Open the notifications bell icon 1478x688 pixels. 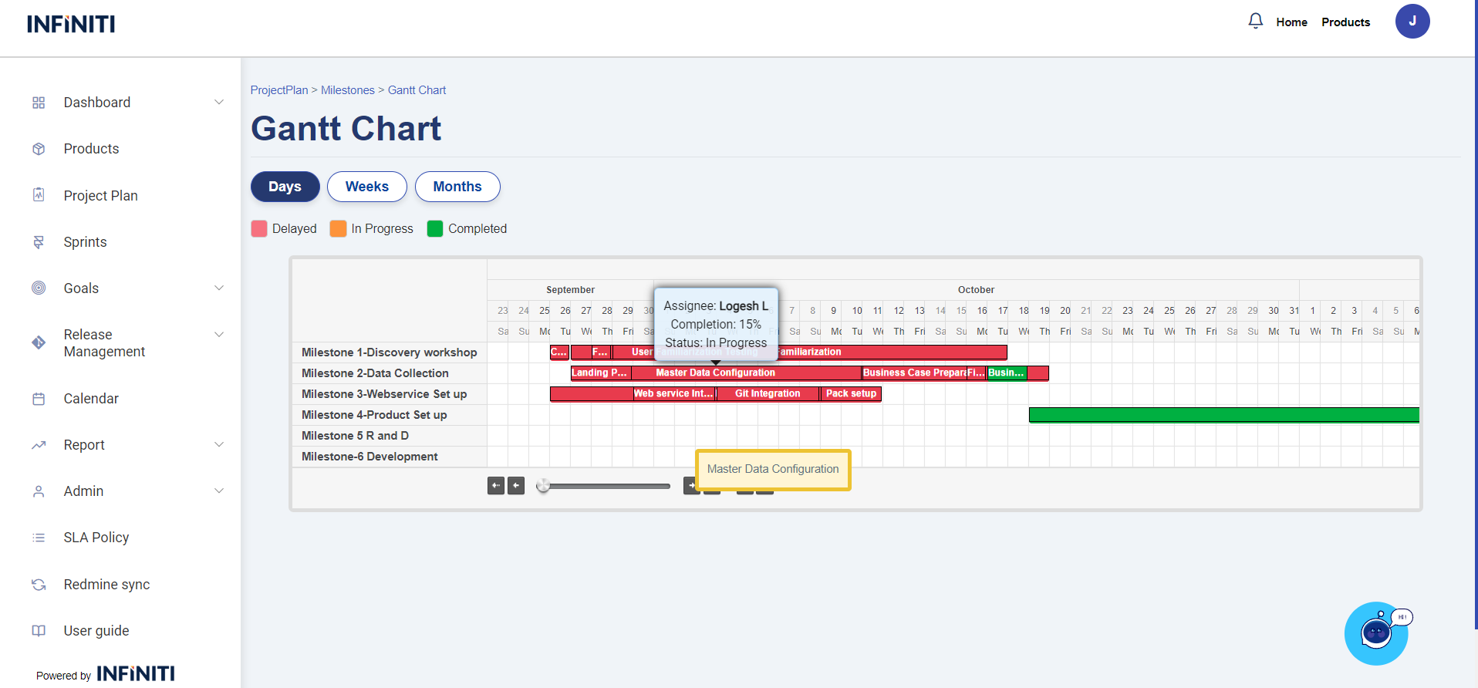(1255, 22)
